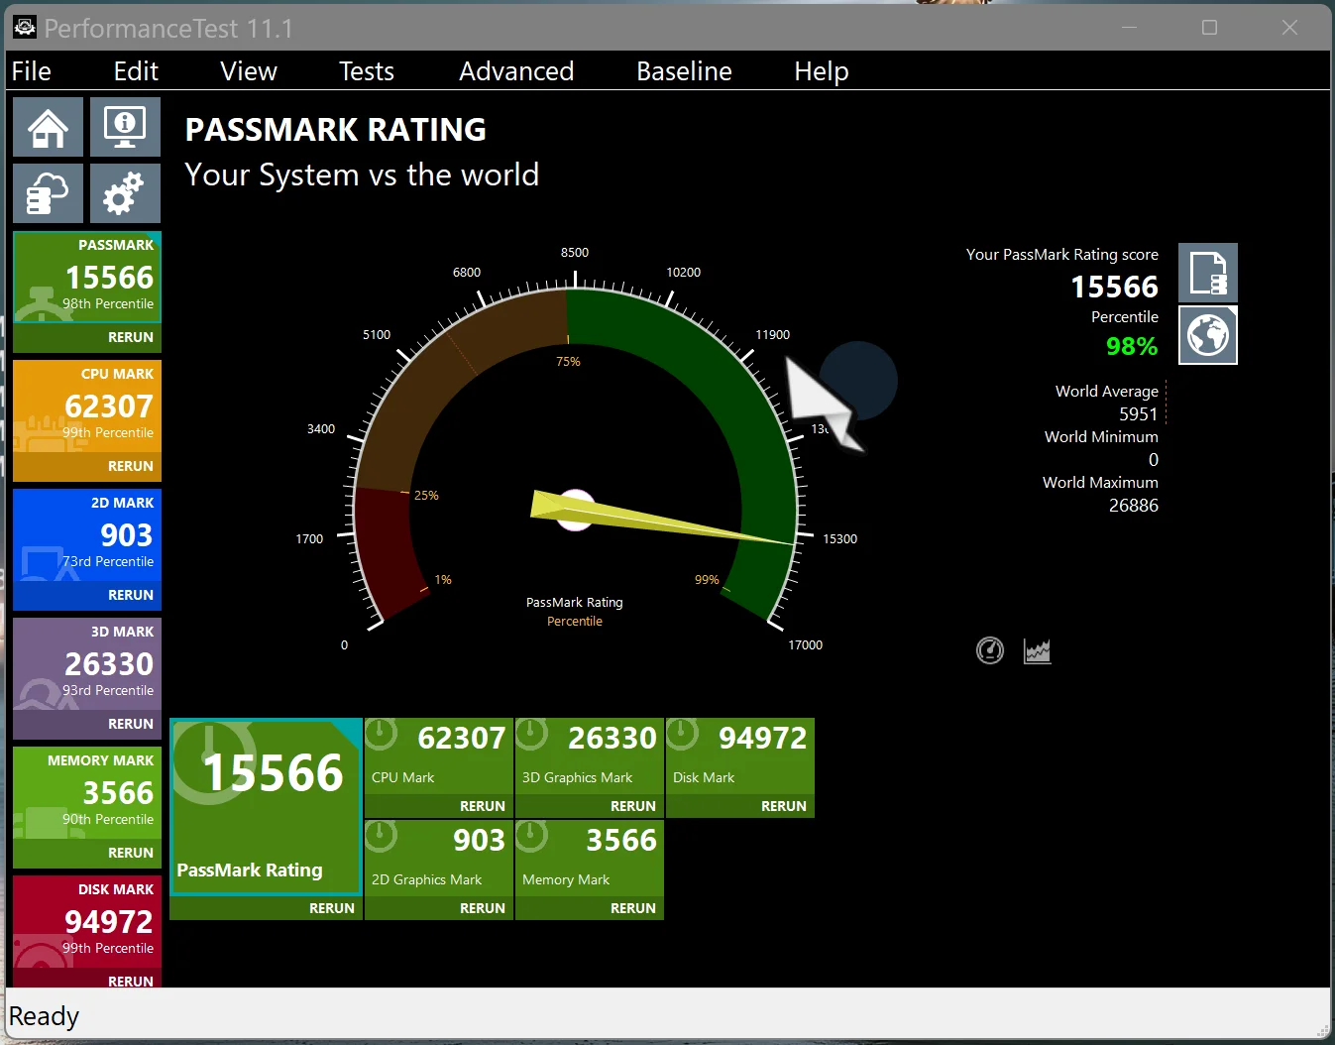This screenshot has height=1045, width=1335.
Task: Click the save results document icon
Action: pos(1208,273)
